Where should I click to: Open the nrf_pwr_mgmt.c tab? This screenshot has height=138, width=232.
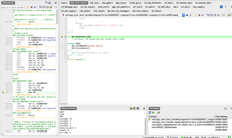pyautogui.click(x=69, y=11)
